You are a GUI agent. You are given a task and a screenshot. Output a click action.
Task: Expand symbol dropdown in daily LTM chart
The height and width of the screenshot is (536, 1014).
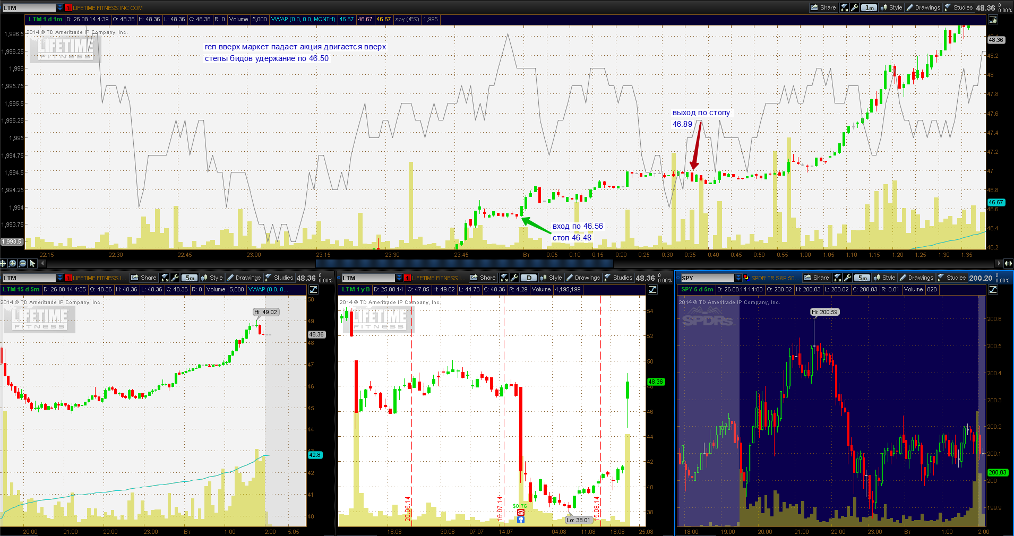coord(399,278)
